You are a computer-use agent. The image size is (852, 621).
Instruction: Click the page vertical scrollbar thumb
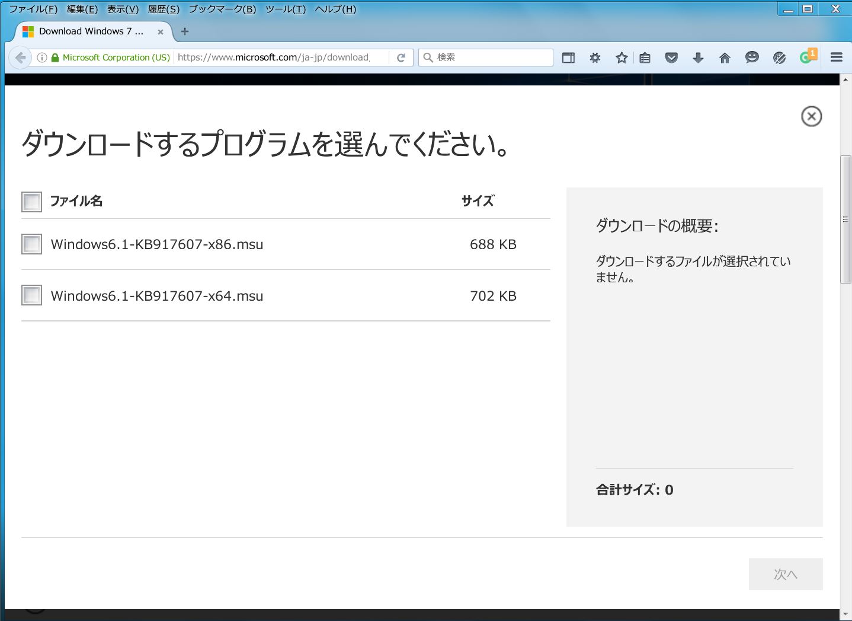point(846,219)
